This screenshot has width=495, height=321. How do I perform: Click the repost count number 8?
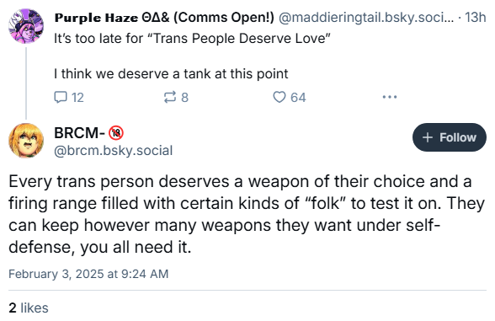184,98
